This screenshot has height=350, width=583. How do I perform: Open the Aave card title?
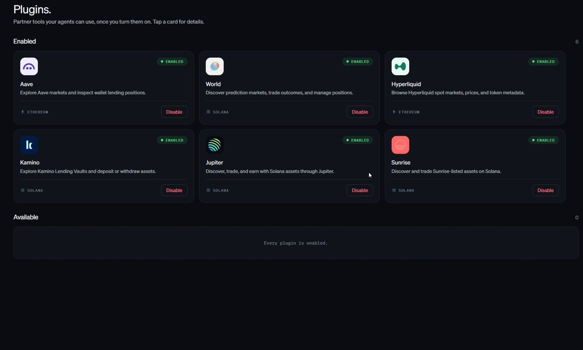point(27,84)
